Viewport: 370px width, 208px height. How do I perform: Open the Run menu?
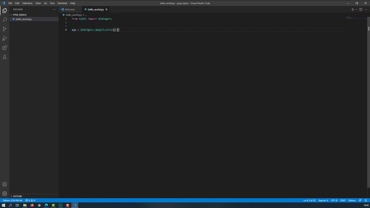pos(52,3)
